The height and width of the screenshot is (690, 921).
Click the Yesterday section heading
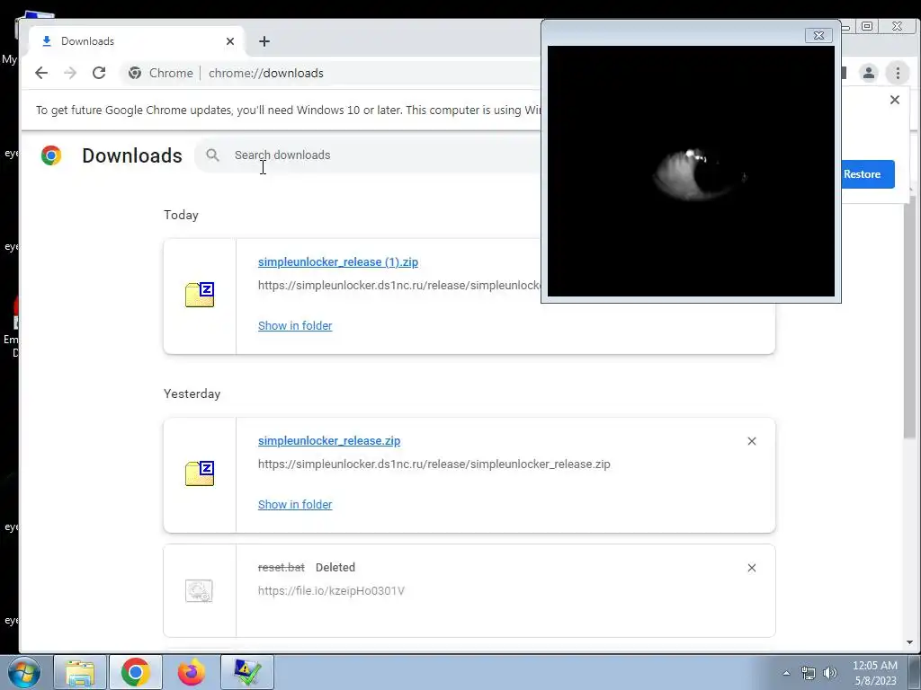[x=192, y=394]
